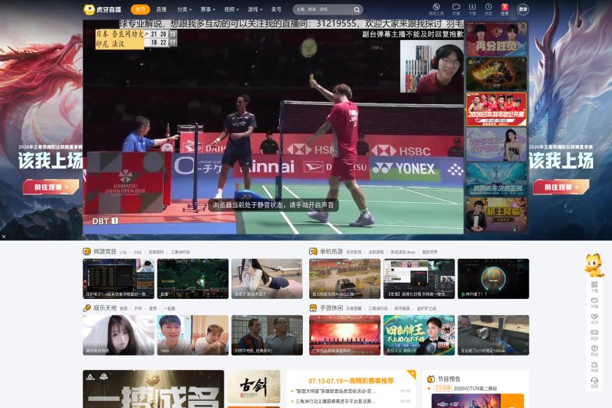Select the 2026日本羽毛球公开赛 thumbnail
Viewport: 612px width, 408px height.
point(496,109)
